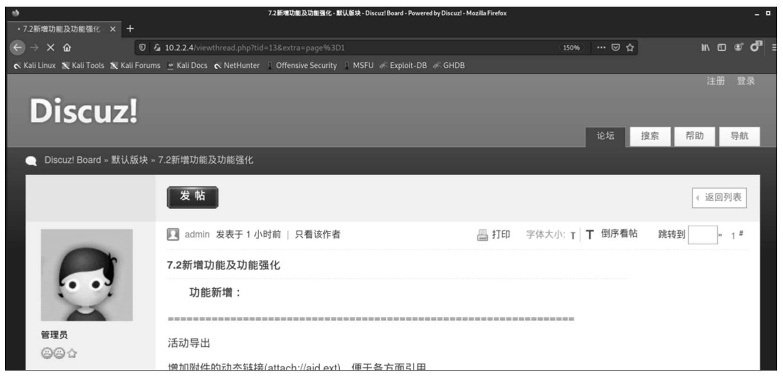
Task: Click the 功能新增： heading text
Action: 215,293
